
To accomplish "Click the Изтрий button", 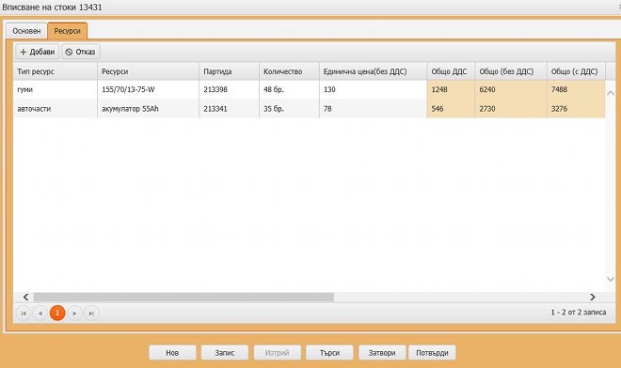I will [278, 353].
